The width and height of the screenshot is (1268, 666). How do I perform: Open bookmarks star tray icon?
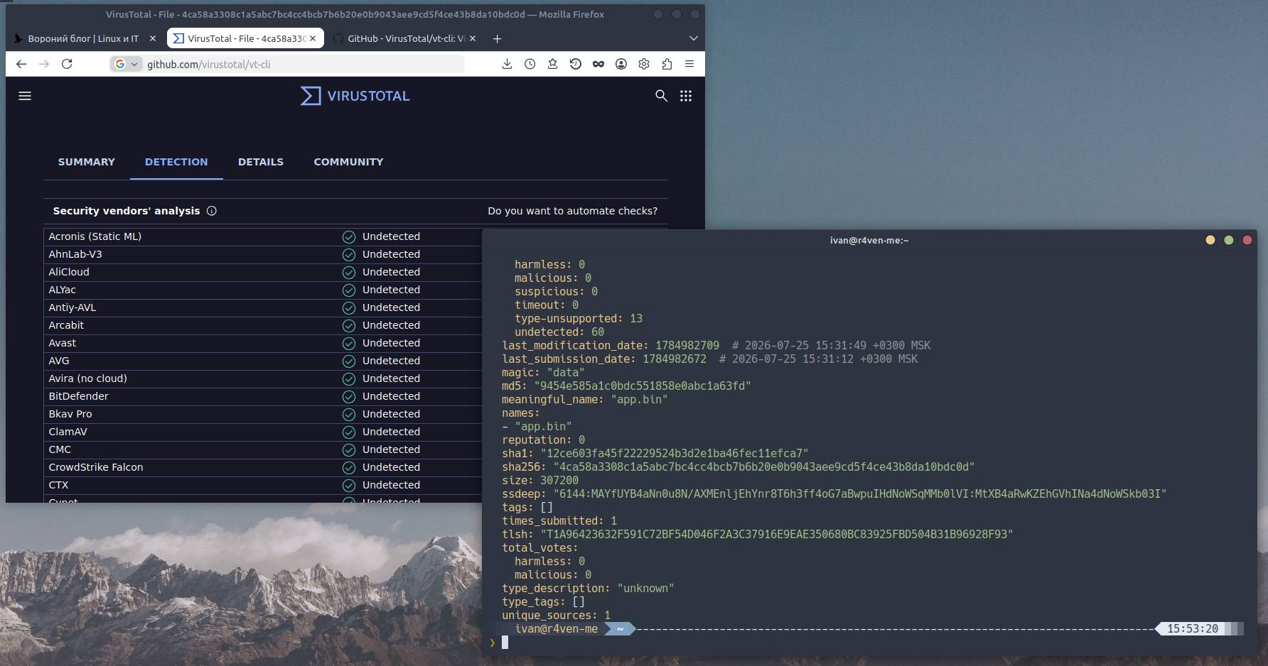(552, 64)
